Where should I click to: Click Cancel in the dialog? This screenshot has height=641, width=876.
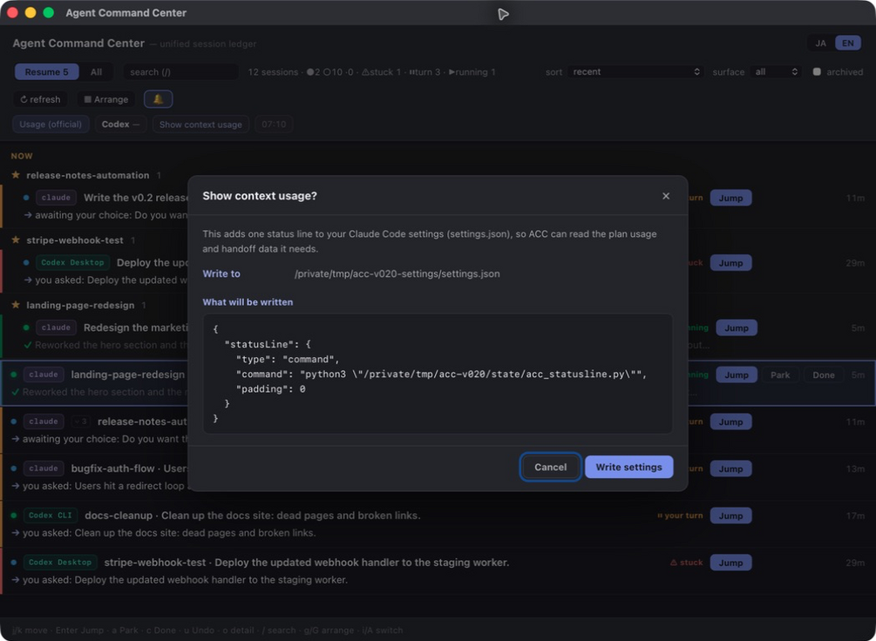tap(550, 467)
